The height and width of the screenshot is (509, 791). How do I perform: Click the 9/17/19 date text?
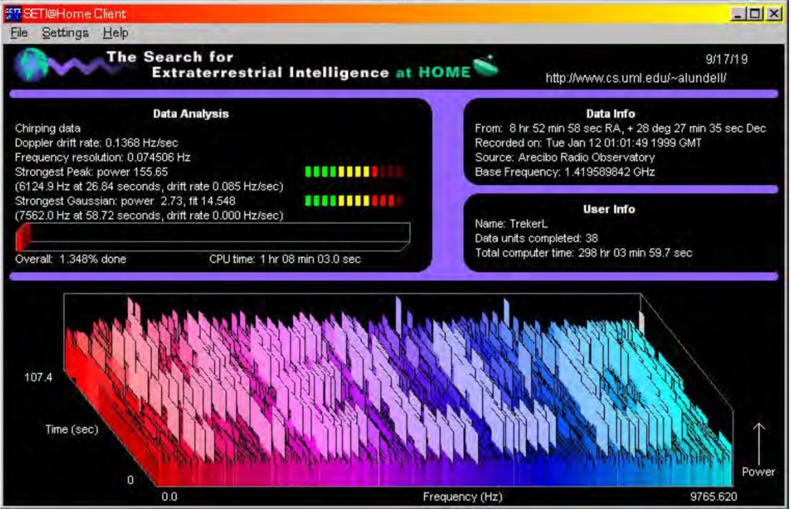tap(726, 59)
